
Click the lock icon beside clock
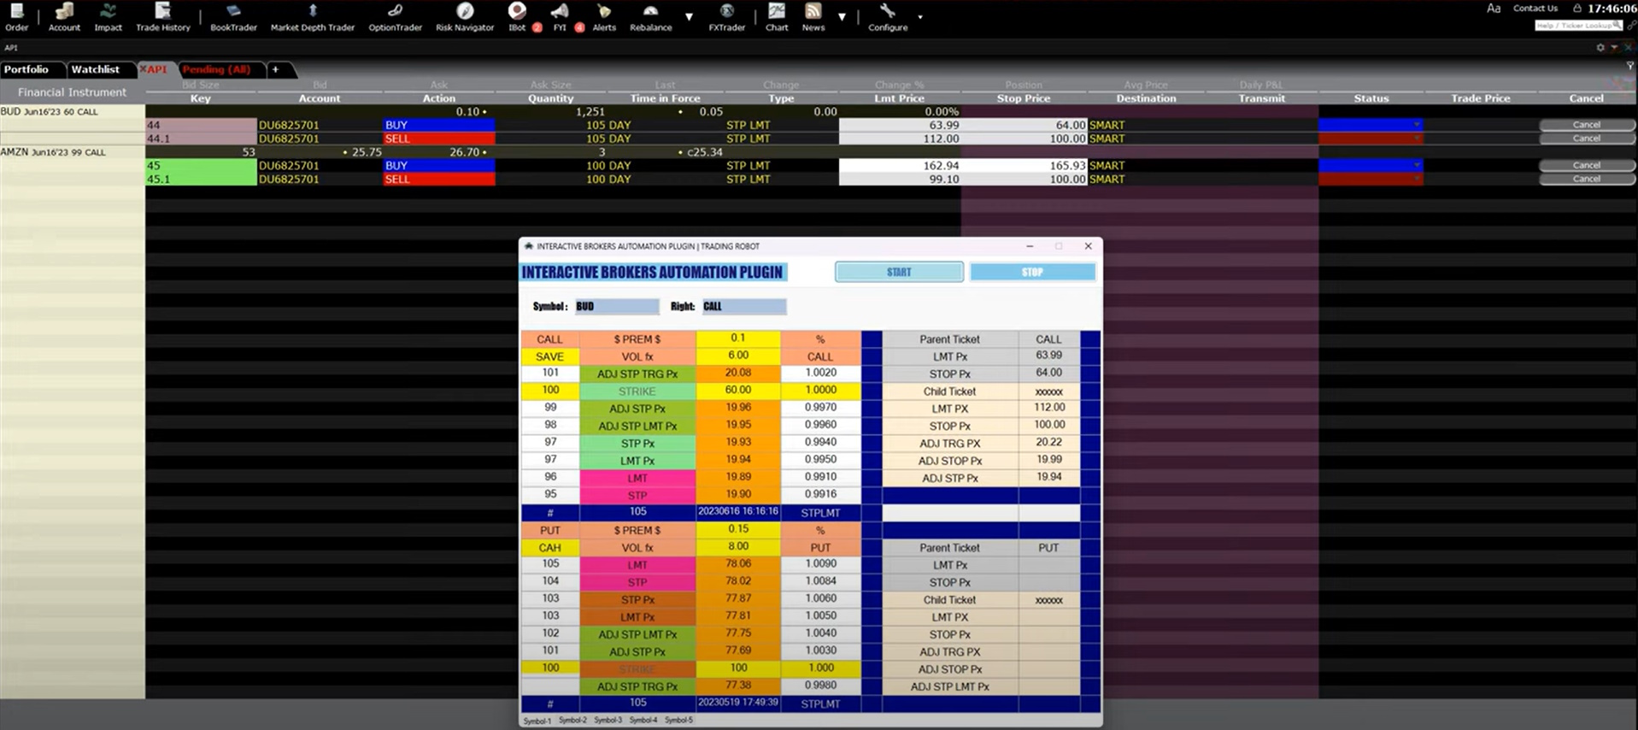[x=1577, y=9]
